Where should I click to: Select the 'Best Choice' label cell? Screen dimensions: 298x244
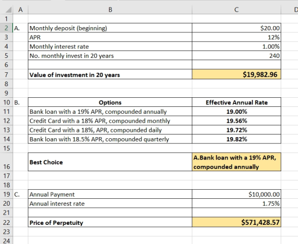[x=110, y=162]
